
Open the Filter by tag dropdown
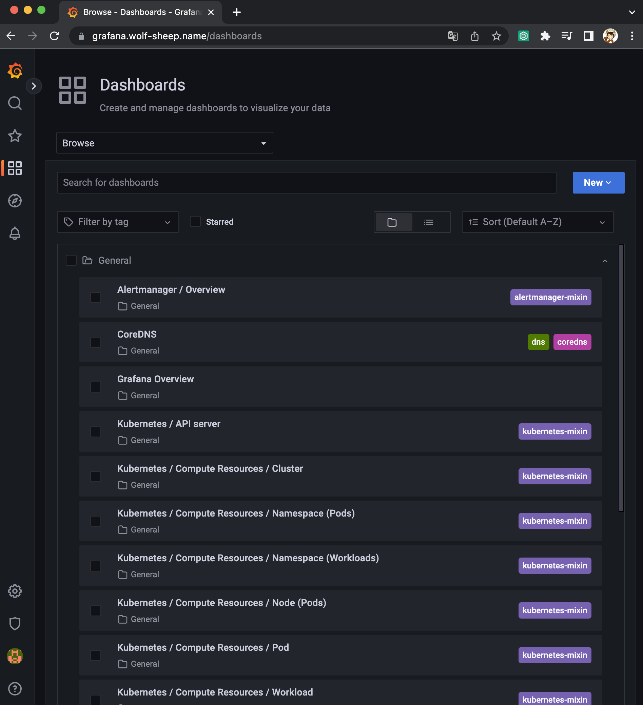(x=118, y=222)
